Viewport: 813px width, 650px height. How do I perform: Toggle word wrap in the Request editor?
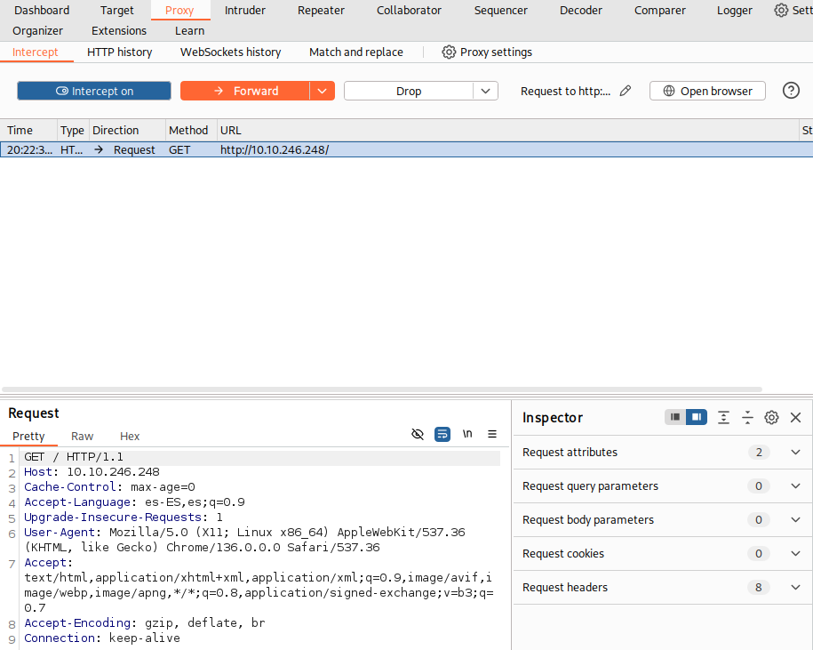tap(442, 434)
